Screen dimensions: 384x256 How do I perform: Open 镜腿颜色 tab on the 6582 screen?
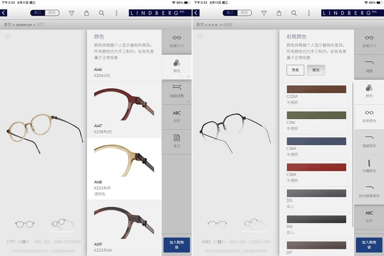[x=369, y=142]
